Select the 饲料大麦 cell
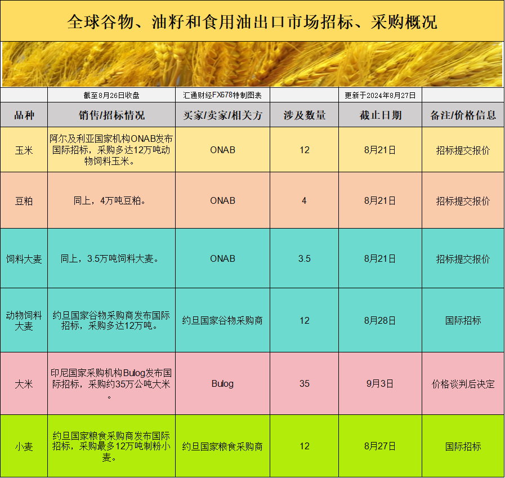Viewport: 505px width, 478px height. coord(24,258)
